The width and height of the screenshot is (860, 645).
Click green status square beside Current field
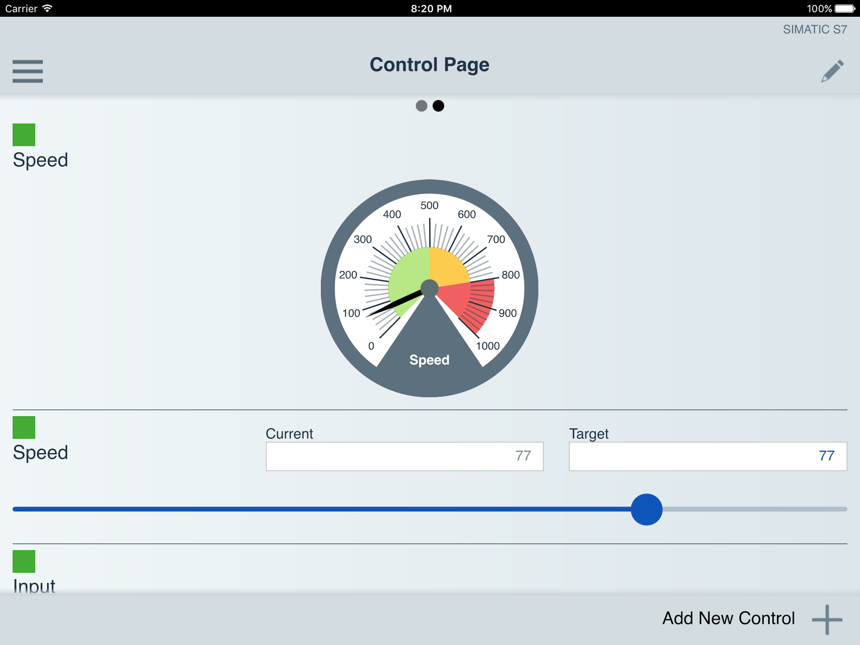[x=24, y=427]
